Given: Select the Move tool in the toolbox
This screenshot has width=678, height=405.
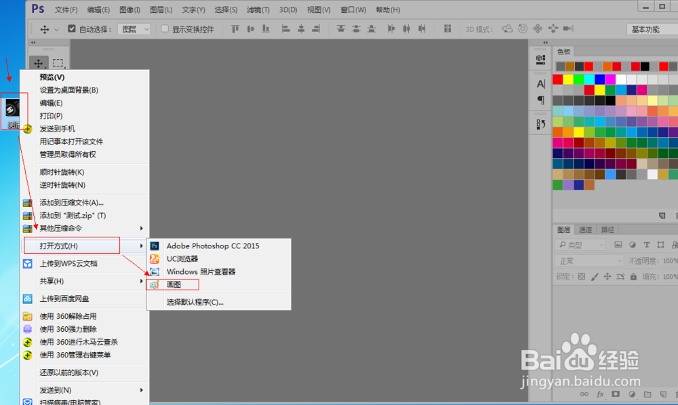Looking at the screenshot, I should 39,63.
